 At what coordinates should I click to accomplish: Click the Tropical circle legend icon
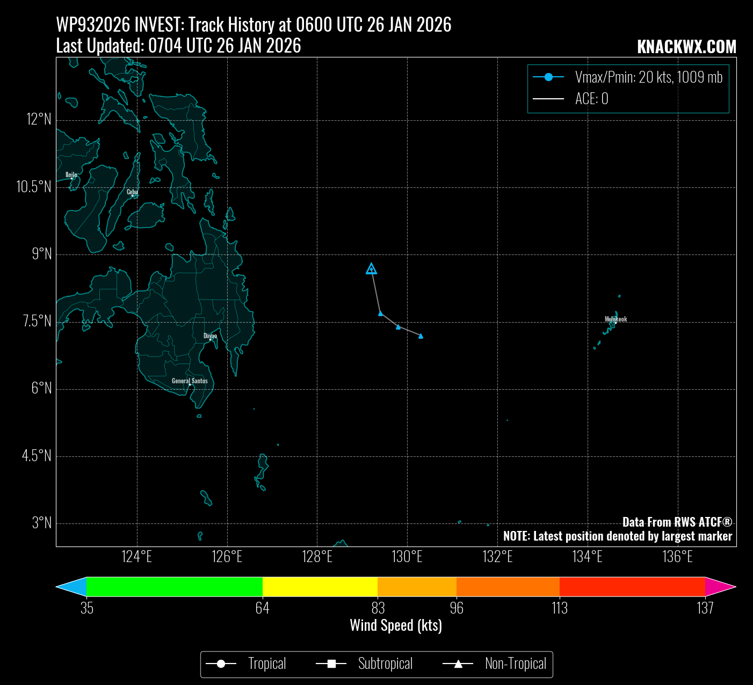pyautogui.click(x=221, y=664)
